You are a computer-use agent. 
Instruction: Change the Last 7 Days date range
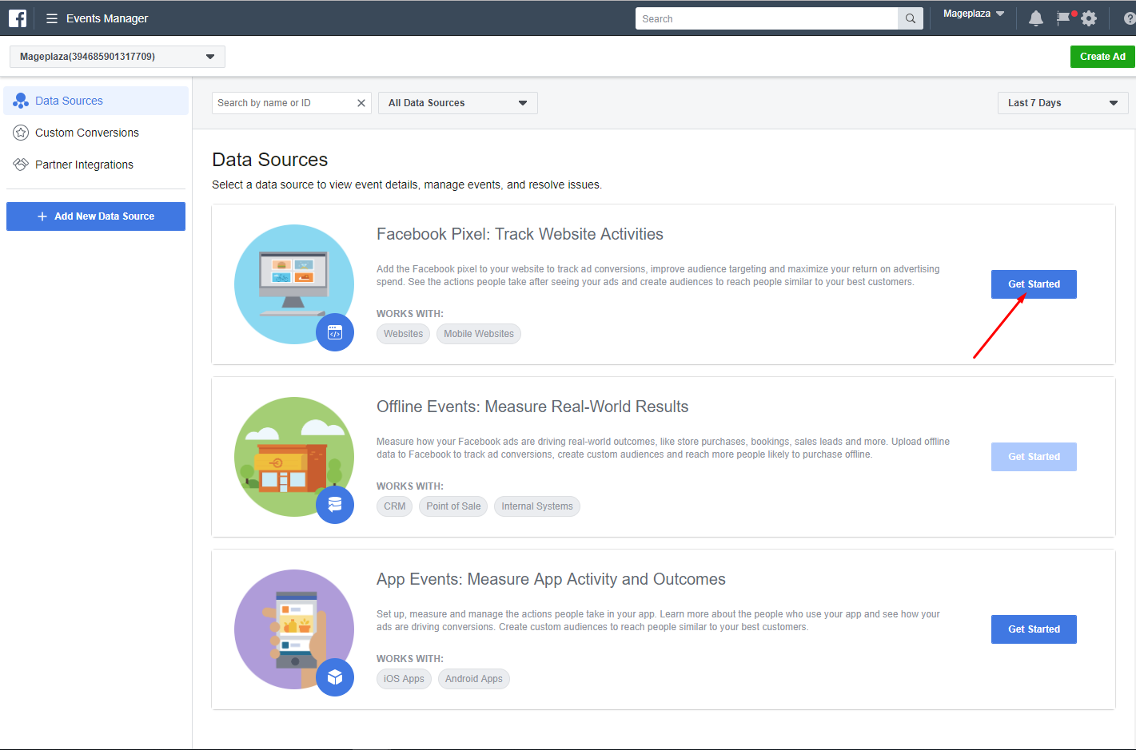(1062, 103)
